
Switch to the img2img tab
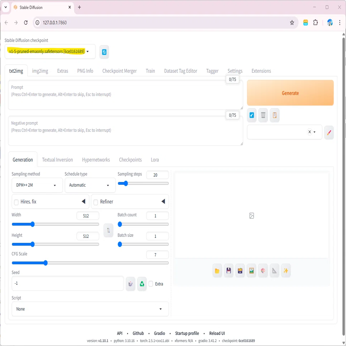pyautogui.click(x=40, y=71)
